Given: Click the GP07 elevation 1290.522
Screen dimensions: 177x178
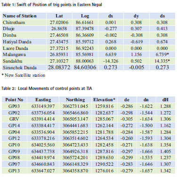Looking at the screenshot, I should 104,164.
